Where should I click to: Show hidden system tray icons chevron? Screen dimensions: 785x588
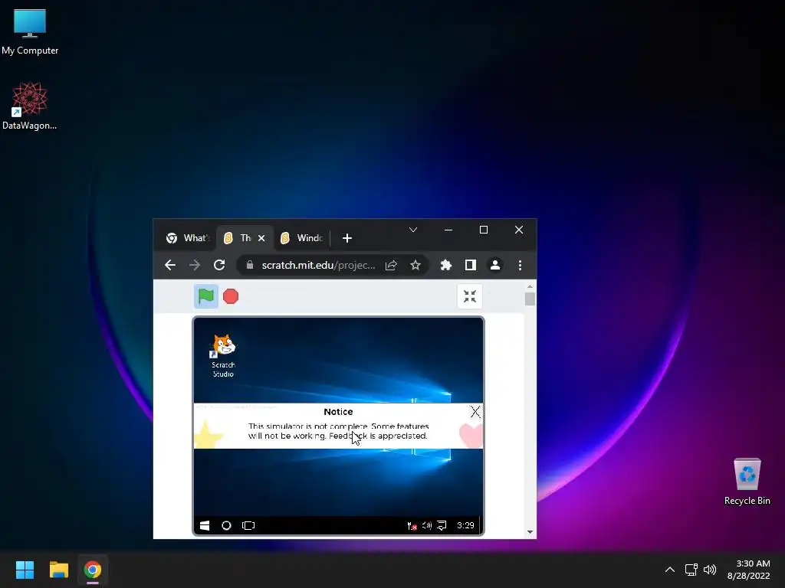(669, 570)
